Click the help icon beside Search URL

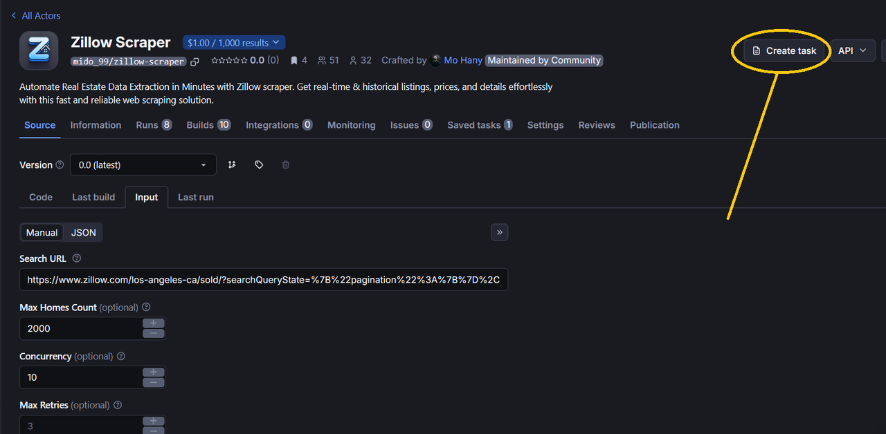tap(77, 258)
